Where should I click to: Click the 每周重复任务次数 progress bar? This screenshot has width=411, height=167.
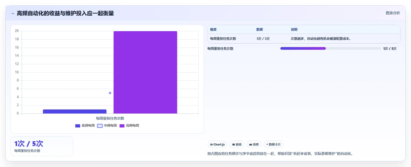330,48
